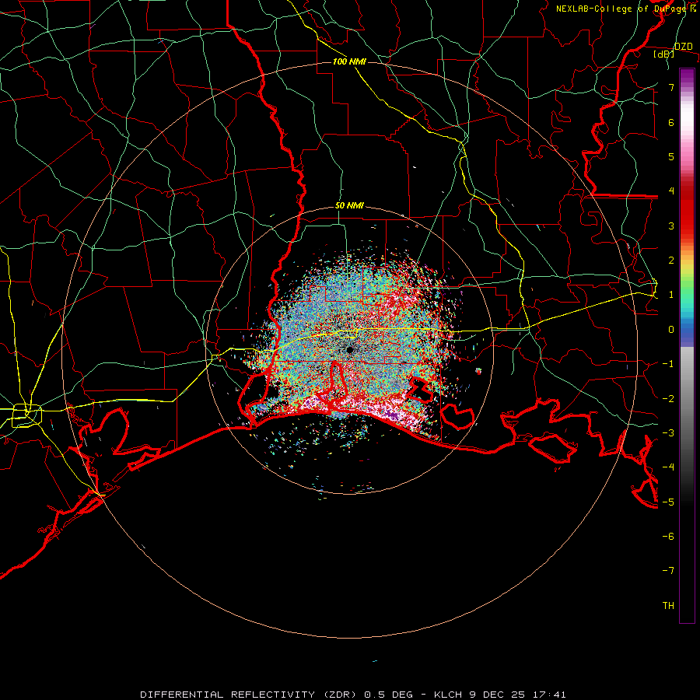700x700 pixels.
Task: Click the "-1" value on color scale
Action: (668, 364)
